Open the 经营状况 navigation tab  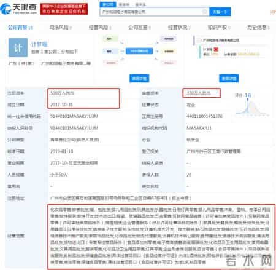(179, 27)
